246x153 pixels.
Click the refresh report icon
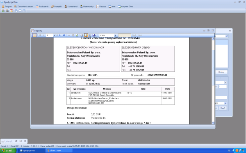pos(77,35)
